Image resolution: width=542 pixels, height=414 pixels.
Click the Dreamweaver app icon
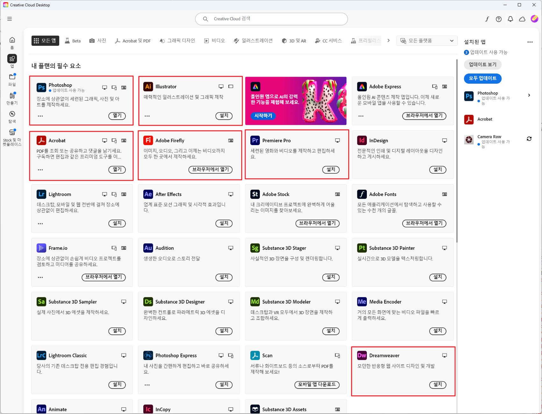coord(362,355)
